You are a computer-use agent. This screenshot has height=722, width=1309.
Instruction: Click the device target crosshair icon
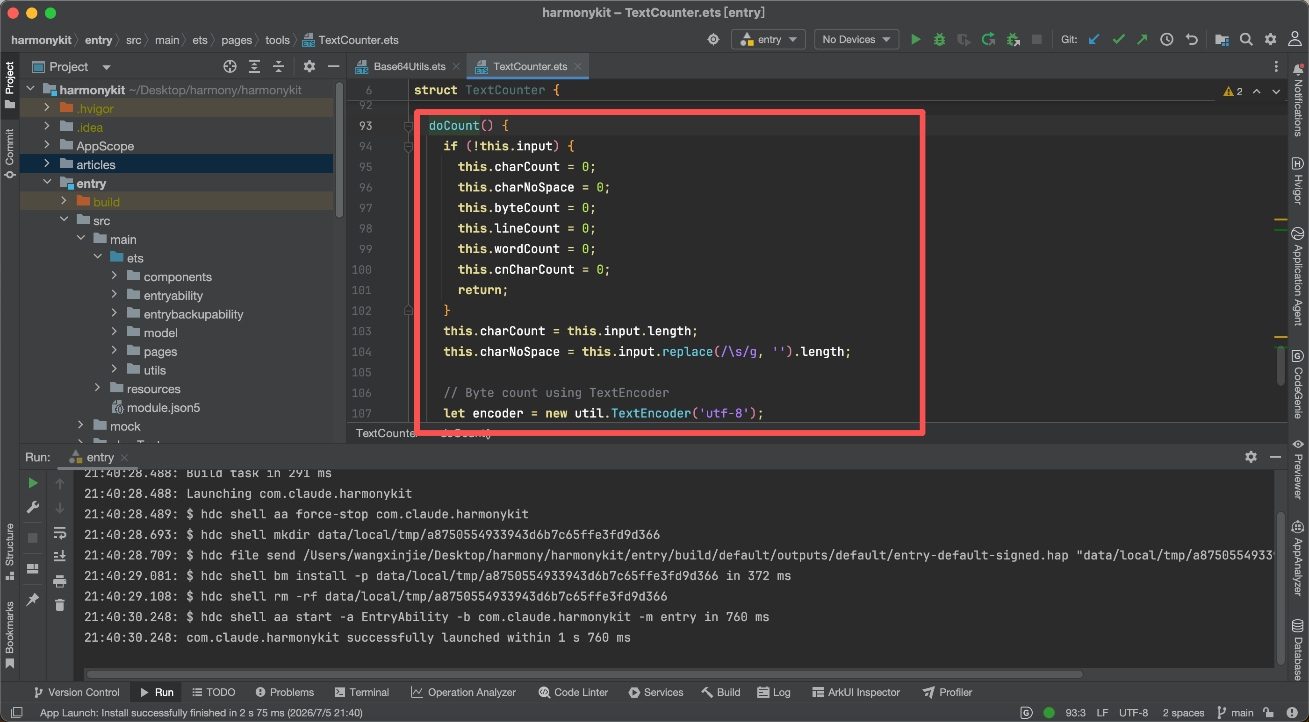pyautogui.click(x=713, y=40)
